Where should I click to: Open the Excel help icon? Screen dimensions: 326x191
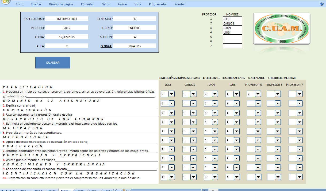tap(322, 4)
